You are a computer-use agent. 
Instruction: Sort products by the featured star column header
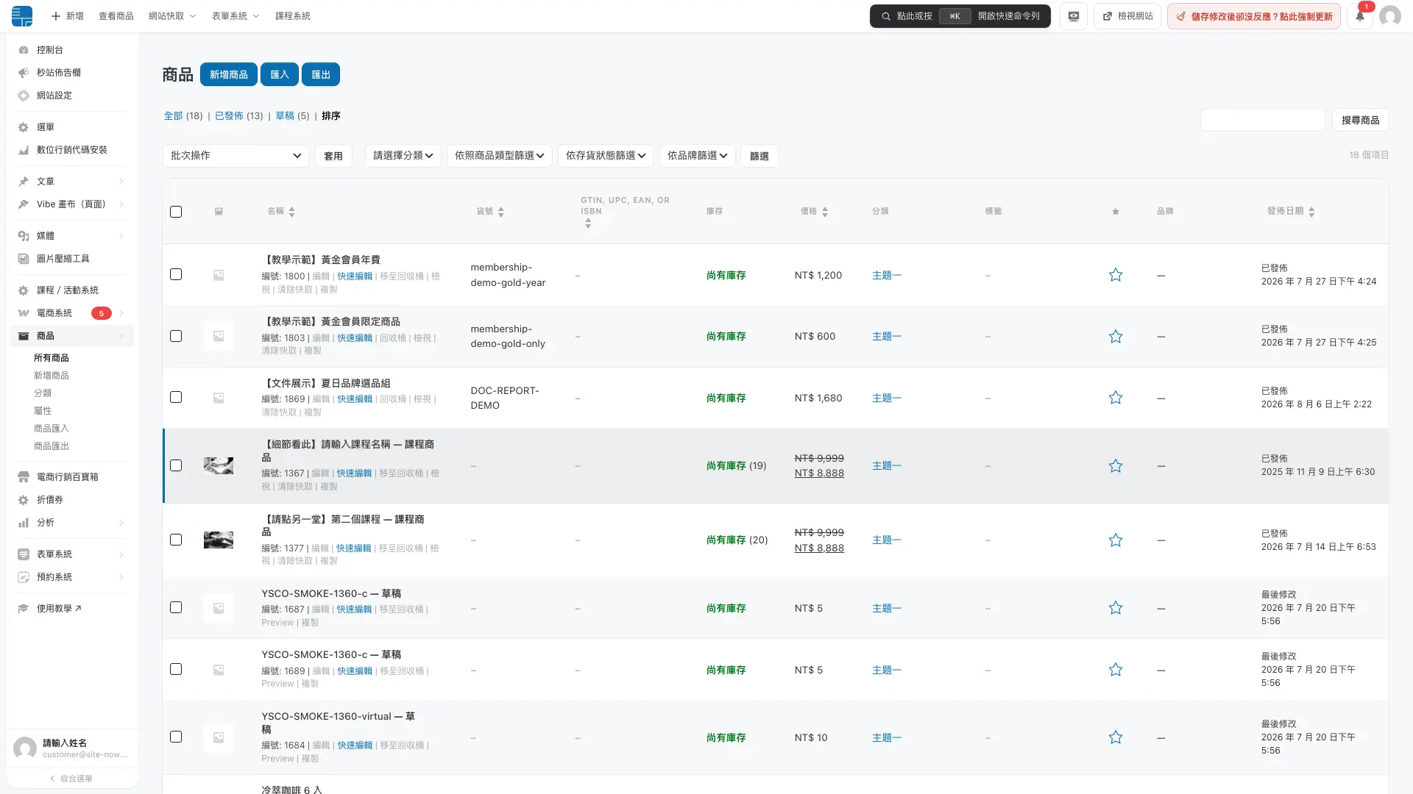[x=1116, y=212]
